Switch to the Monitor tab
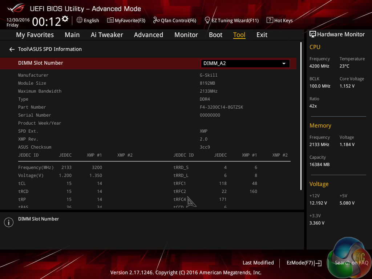 point(186,35)
